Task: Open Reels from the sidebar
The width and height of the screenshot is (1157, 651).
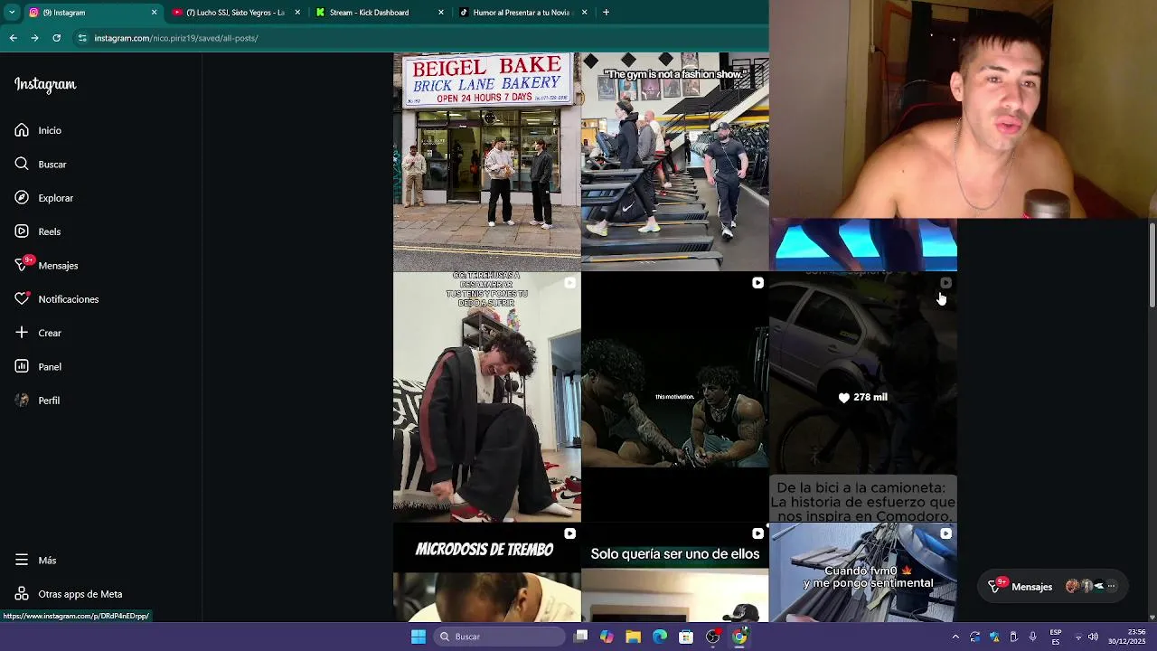Action: (38, 231)
